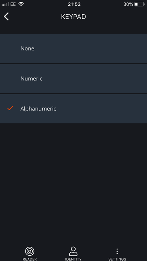This screenshot has width=147, height=261.
Task: Tap the Wi-Fi status icon
Action: [x=21, y=4]
